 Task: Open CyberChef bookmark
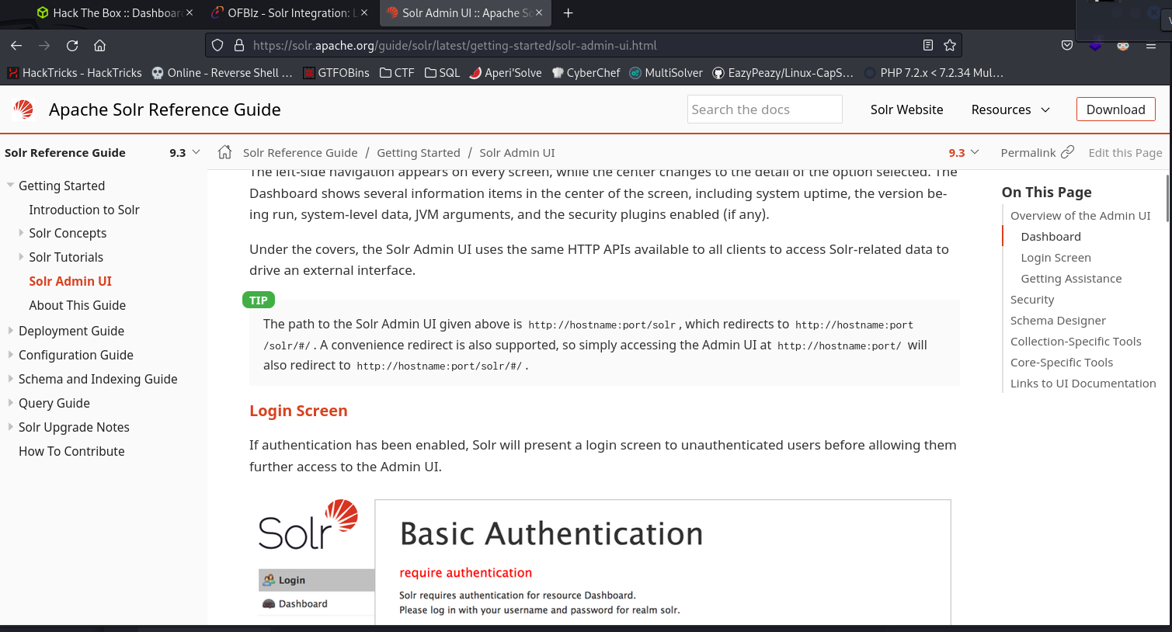(586, 73)
